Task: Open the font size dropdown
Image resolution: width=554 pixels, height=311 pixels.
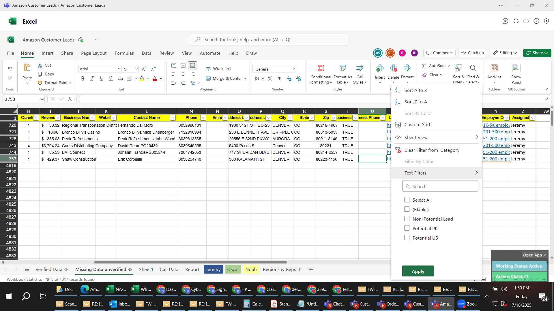Action: pos(136,69)
